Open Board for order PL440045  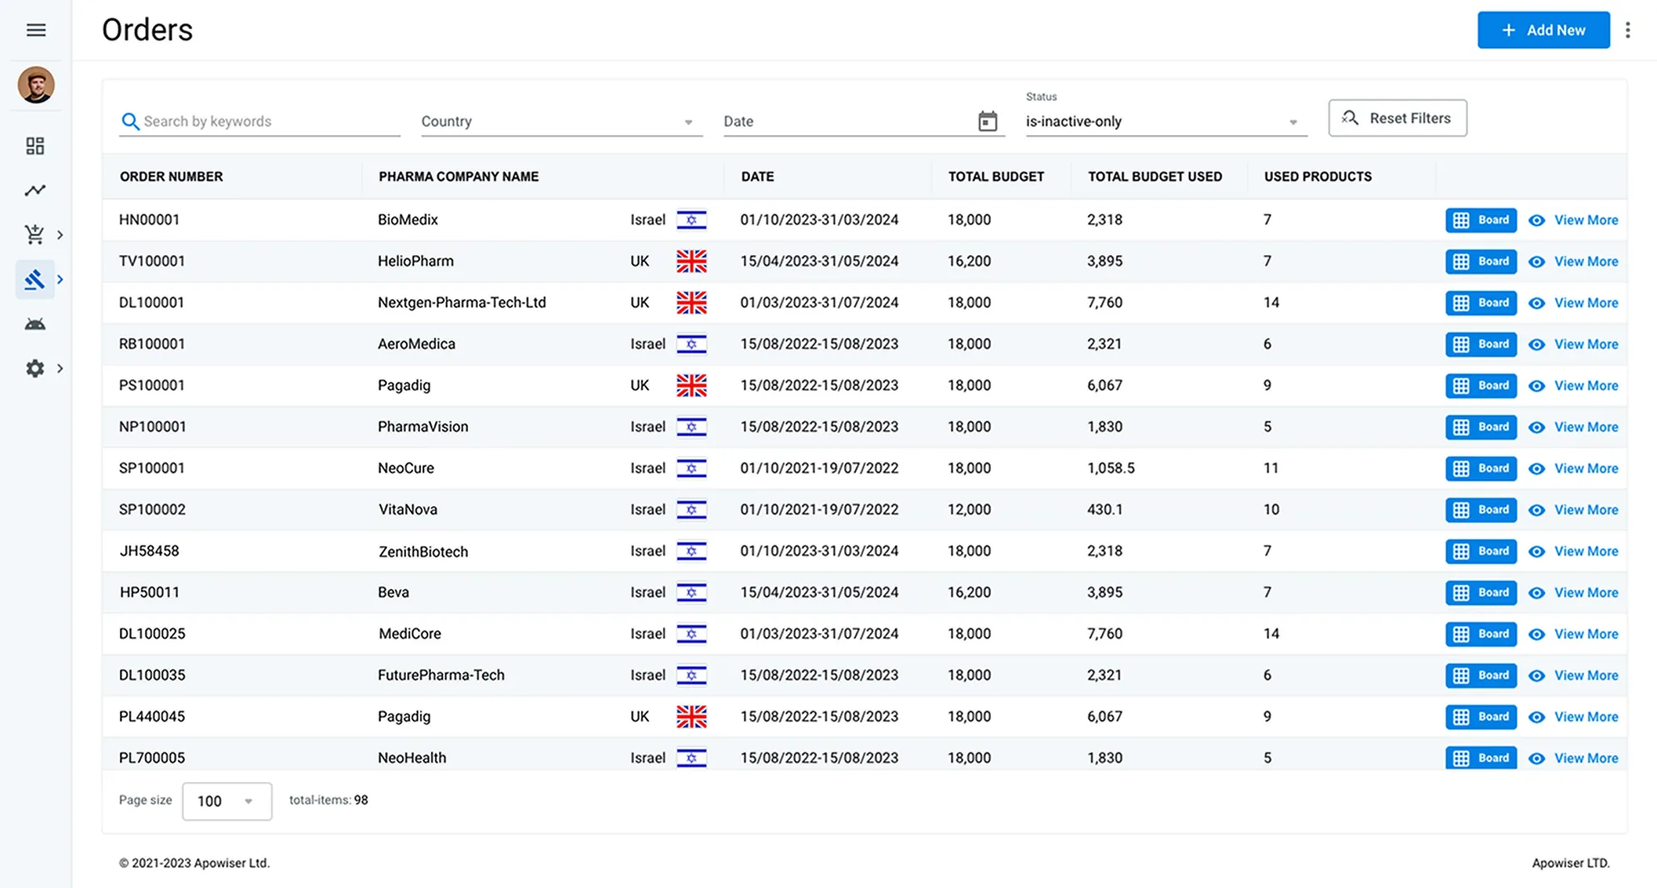(x=1481, y=717)
